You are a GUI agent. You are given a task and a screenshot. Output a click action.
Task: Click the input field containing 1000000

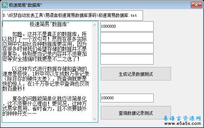point(127,26)
